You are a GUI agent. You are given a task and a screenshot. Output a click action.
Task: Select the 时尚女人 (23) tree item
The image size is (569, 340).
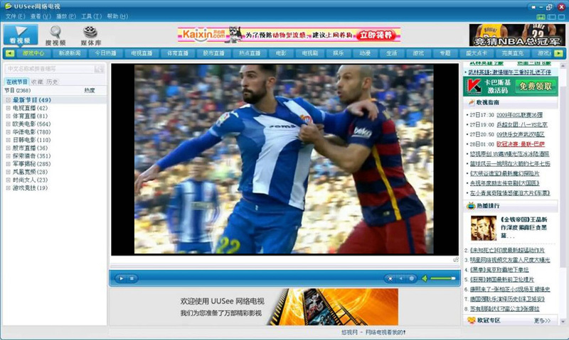30,180
